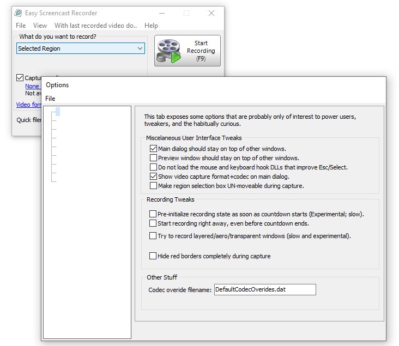Close the Easy Screencast Recorder window
This screenshot has height=346, width=399.
211,13
